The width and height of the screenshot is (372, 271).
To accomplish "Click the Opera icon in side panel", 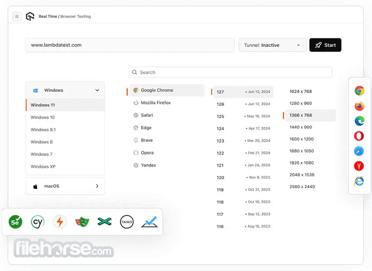I will (359, 136).
